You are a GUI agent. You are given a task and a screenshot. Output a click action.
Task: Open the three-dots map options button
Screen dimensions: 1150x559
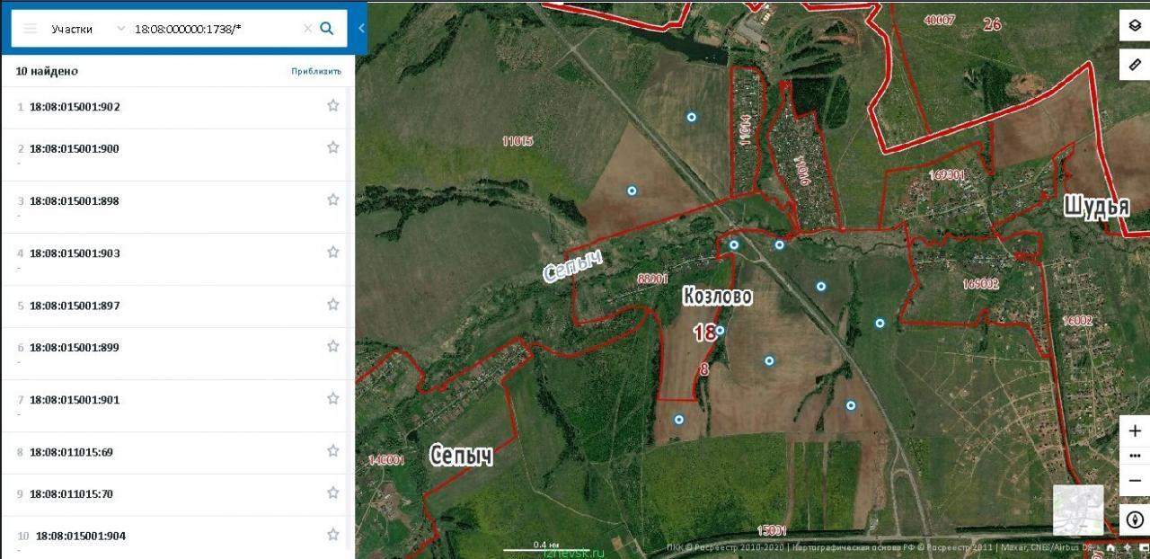click(x=1135, y=457)
